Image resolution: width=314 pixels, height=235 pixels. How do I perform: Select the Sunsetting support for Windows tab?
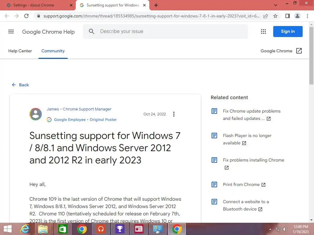pos(113,5)
